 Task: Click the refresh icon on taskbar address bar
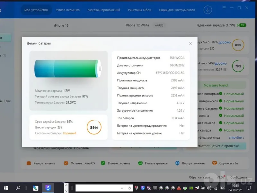tap(130, 188)
